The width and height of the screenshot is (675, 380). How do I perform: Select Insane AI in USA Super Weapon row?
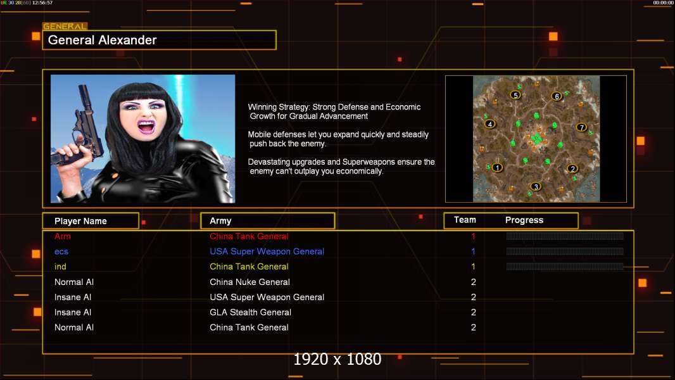pyautogui.click(x=73, y=297)
